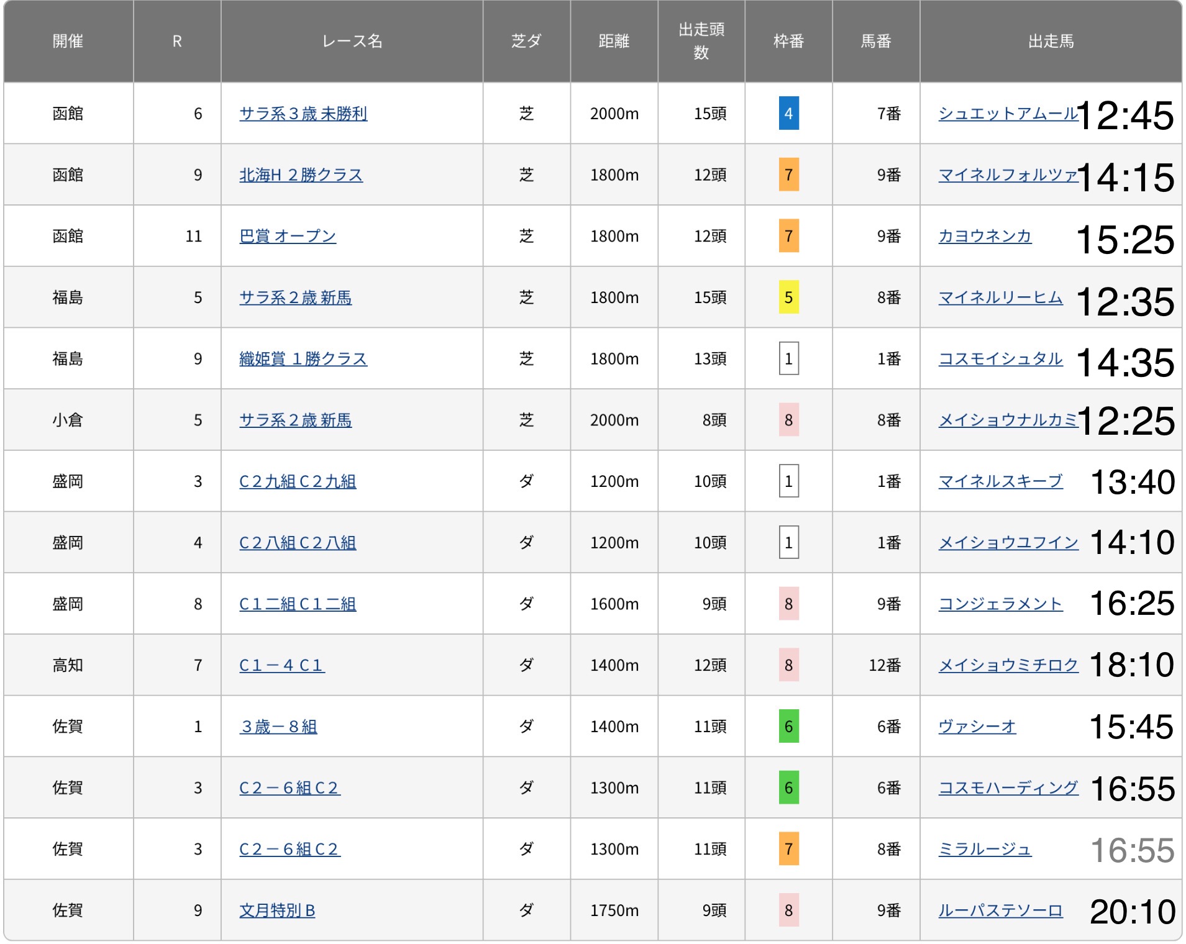Open the ３歳－８組 race link

[278, 727]
